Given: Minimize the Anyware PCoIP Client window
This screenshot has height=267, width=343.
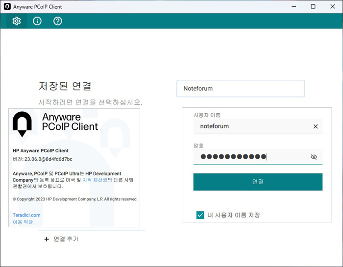Looking at the screenshot, I should [x=294, y=6].
